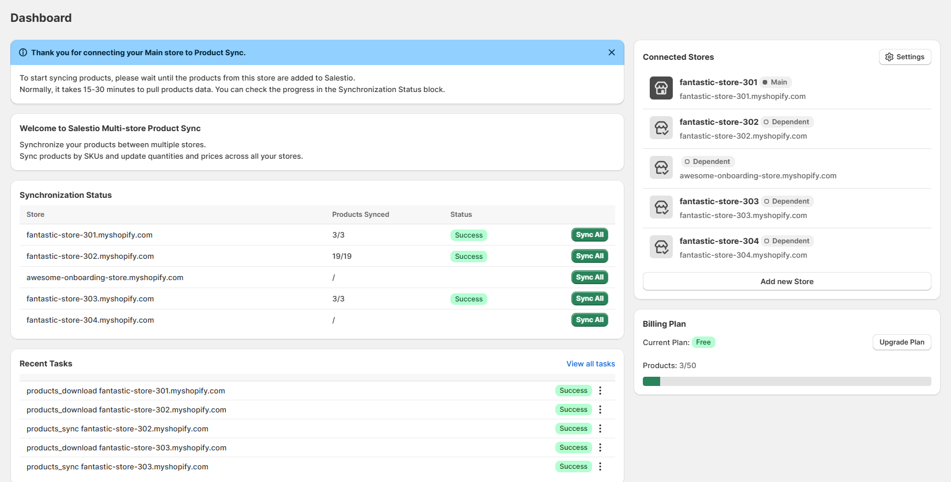
Task: Click the Dependent badge above awesome-onboarding-store URL
Action: click(x=708, y=162)
